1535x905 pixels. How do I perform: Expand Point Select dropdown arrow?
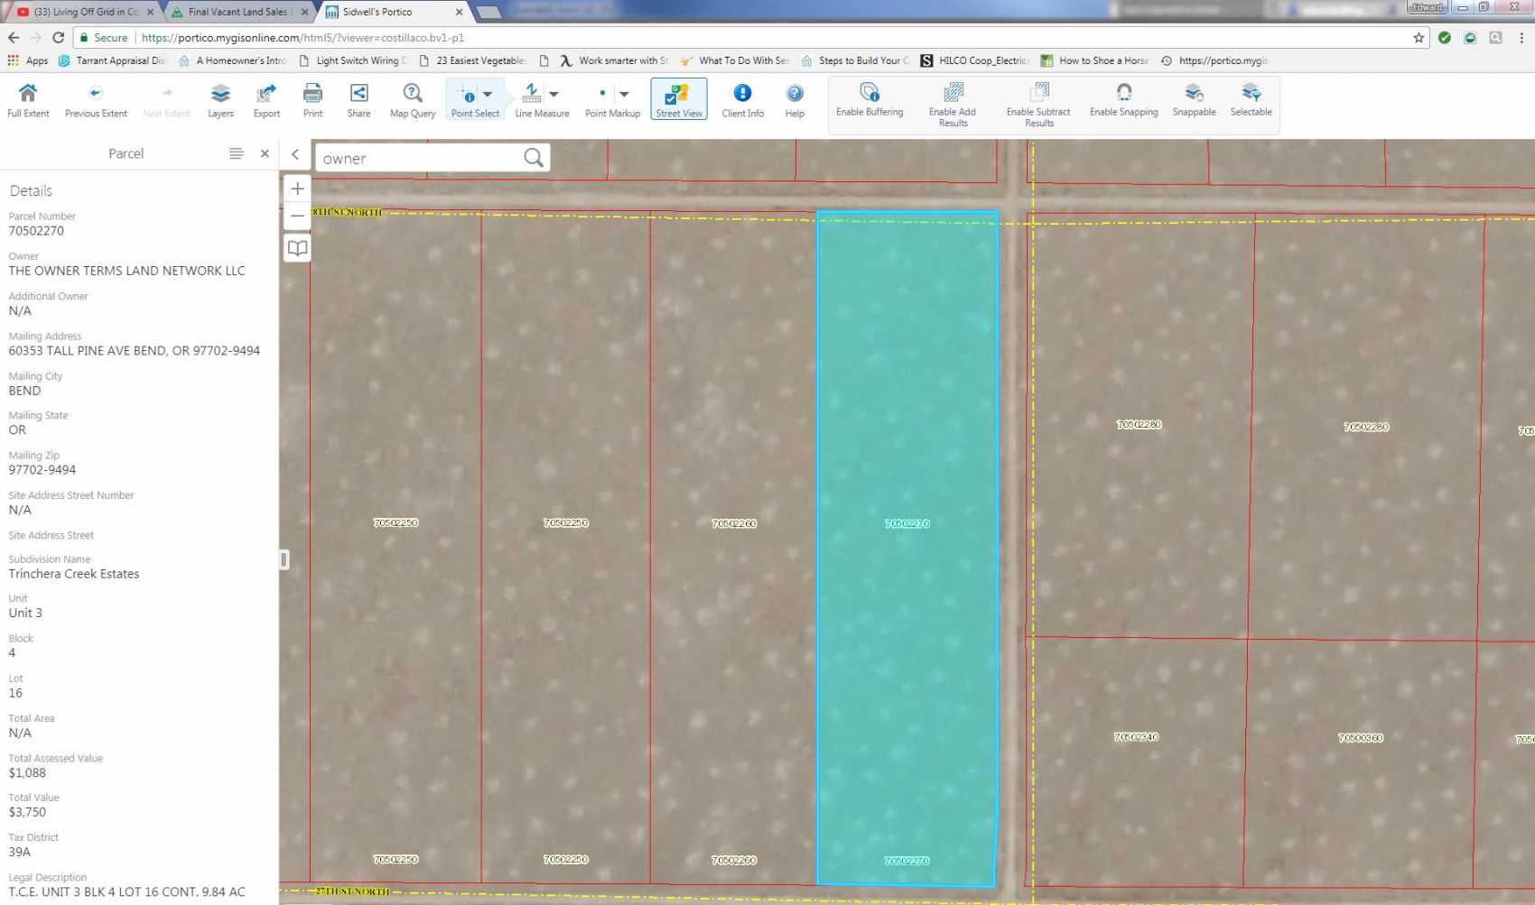pyautogui.click(x=488, y=94)
